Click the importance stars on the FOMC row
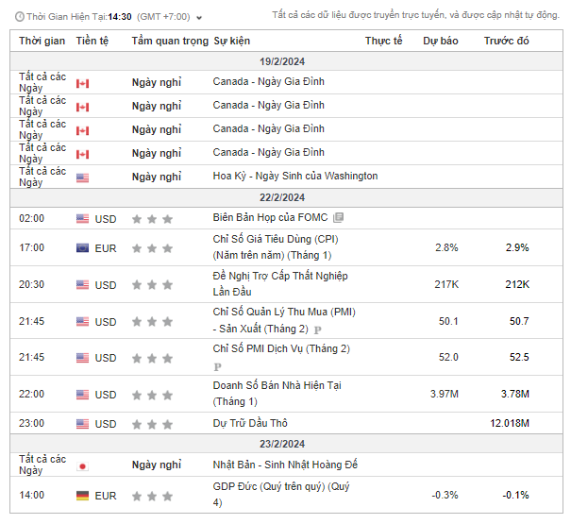This screenshot has height=524, width=571. pyautogui.click(x=152, y=219)
